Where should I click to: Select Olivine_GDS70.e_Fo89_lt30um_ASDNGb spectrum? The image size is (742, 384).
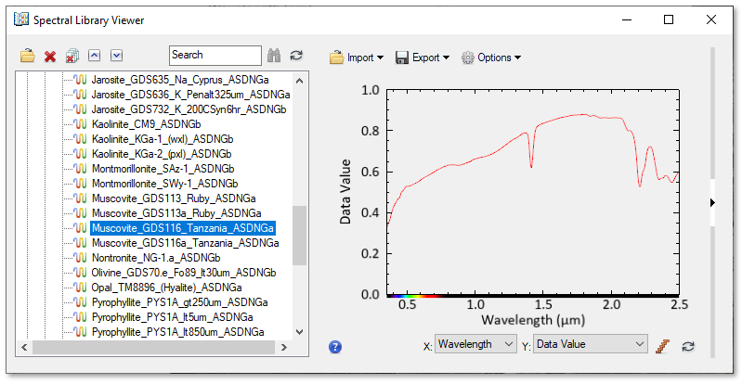183,273
